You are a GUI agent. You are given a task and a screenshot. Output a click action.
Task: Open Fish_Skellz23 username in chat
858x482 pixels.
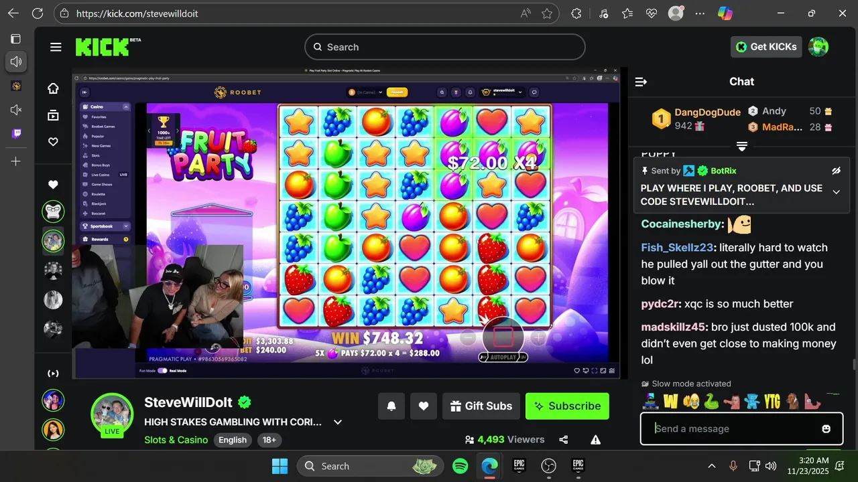click(677, 248)
